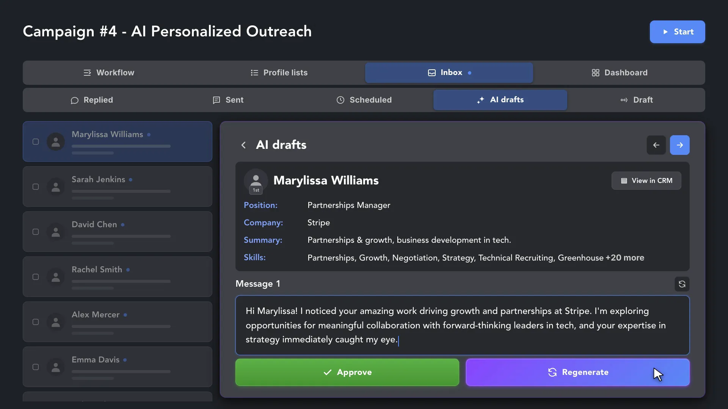Click the Profile lists list icon
Screen dimensions: 728x409
point(254,73)
